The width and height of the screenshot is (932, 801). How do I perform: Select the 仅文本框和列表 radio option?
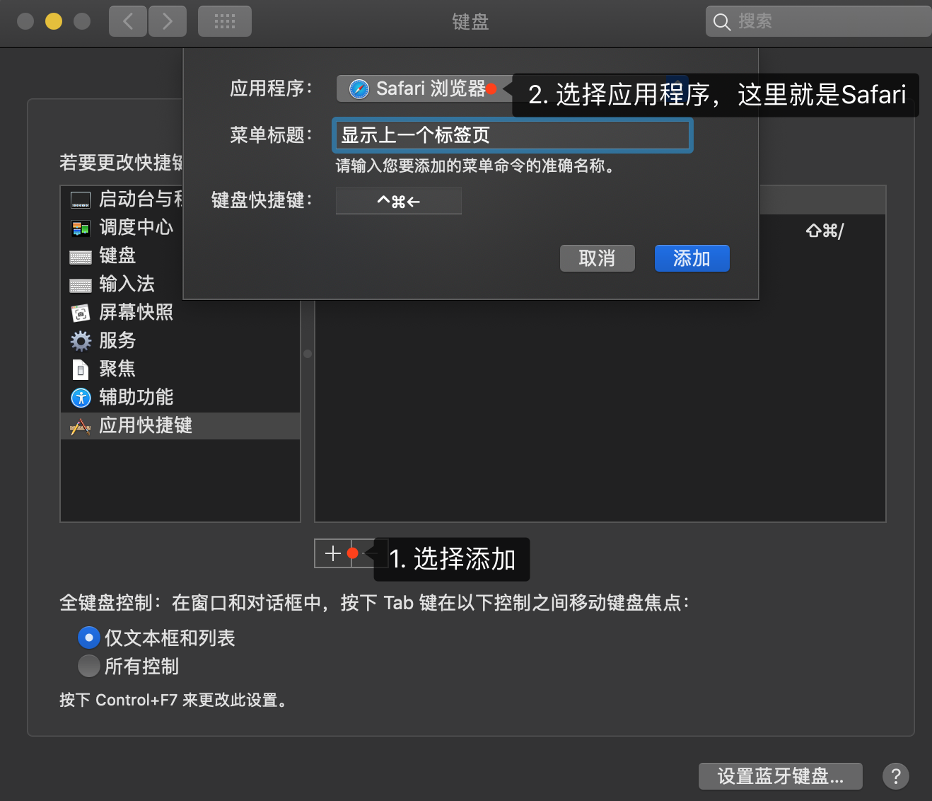pyautogui.click(x=88, y=638)
